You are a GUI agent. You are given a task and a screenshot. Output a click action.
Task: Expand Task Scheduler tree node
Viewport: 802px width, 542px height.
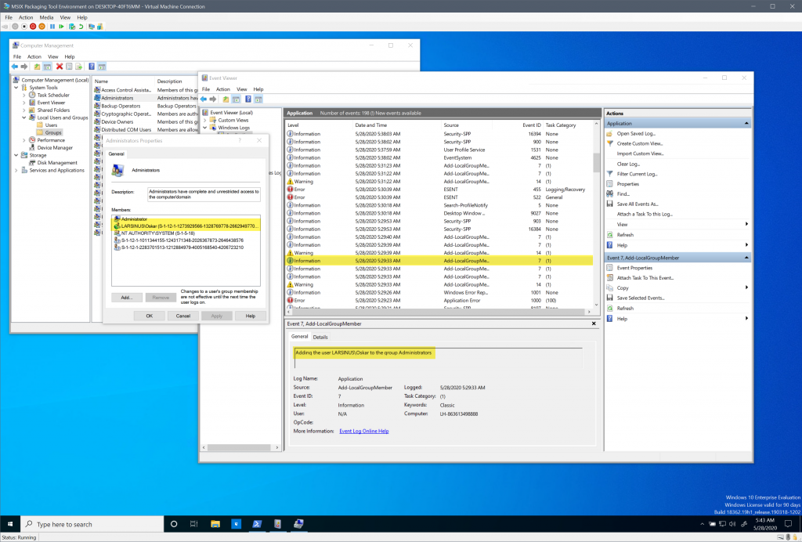pyautogui.click(x=24, y=95)
